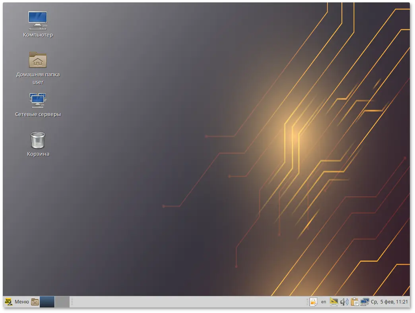
Task: Click the Компьютер label text
Action: pyautogui.click(x=38, y=35)
